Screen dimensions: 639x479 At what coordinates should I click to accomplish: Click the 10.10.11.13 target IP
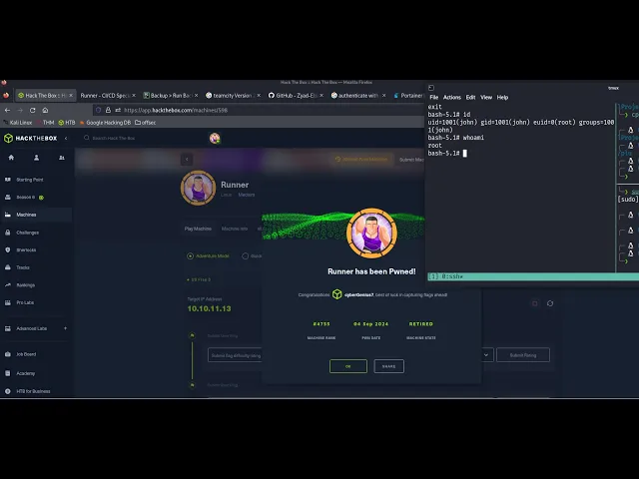coord(209,308)
